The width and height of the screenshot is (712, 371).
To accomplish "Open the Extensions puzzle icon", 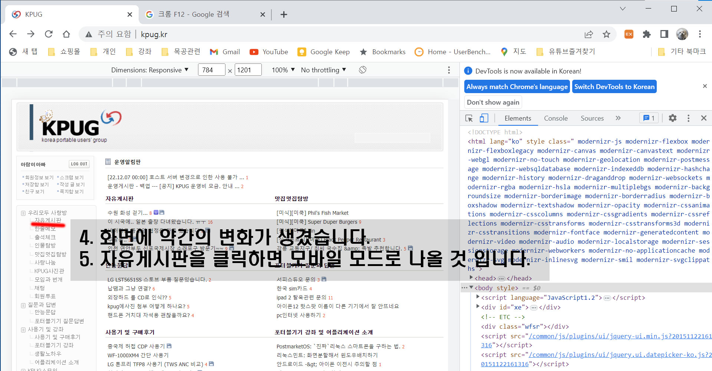I will 647,34.
